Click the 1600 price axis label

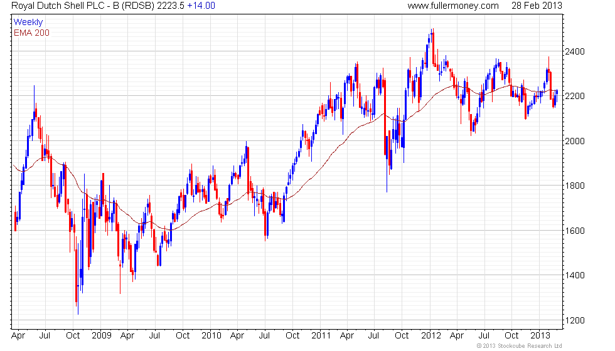[x=575, y=231]
